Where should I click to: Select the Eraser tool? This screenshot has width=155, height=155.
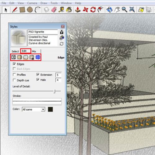coord(54,10)
